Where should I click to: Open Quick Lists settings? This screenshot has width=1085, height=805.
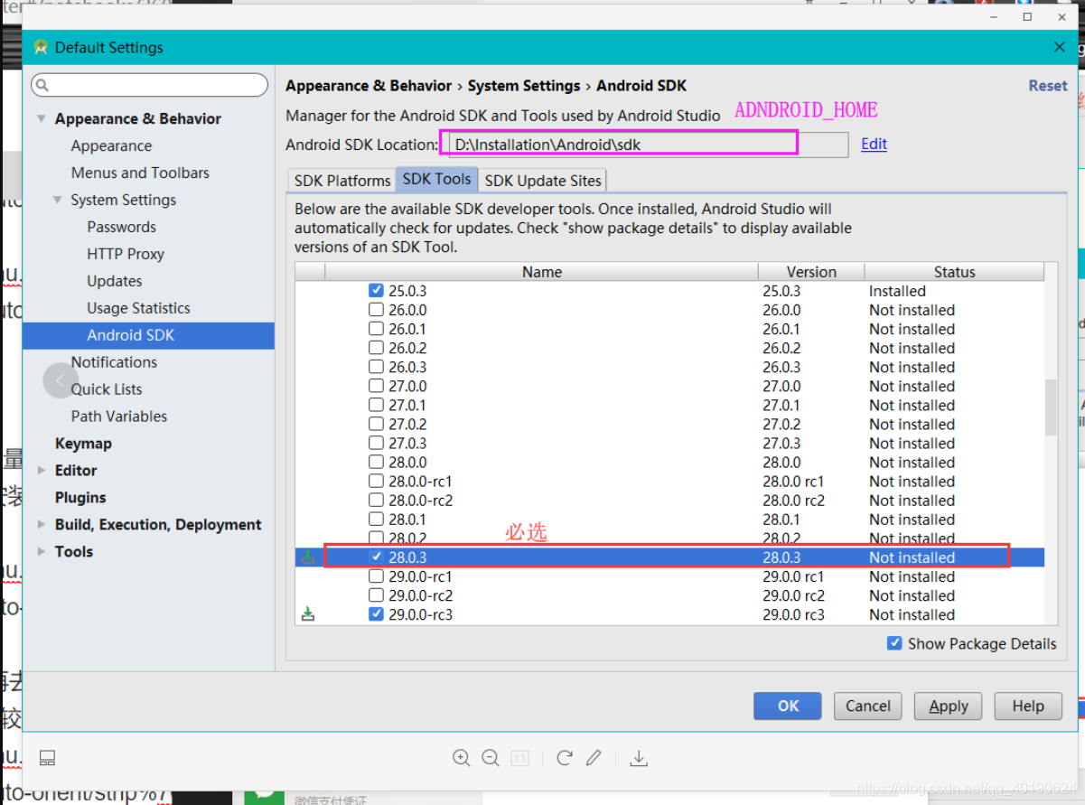pyautogui.click(x=107, y=389)
